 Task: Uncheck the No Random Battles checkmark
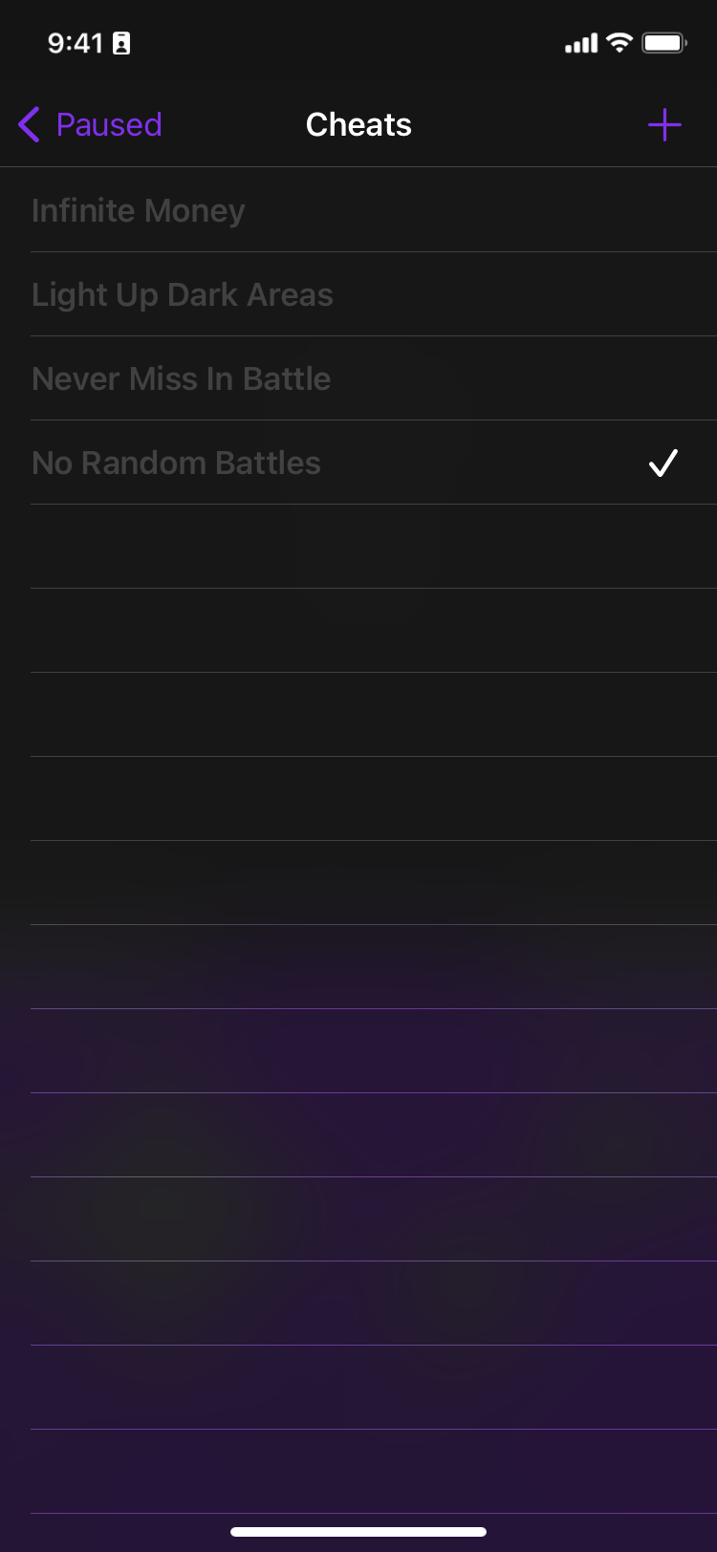pos(663,463)
